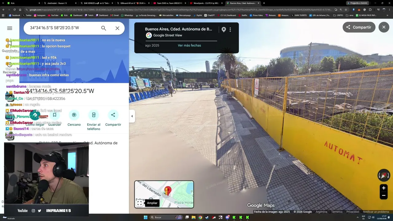
Task: Click Enviar al teléfono icon
Action: [x=94, y=115]
